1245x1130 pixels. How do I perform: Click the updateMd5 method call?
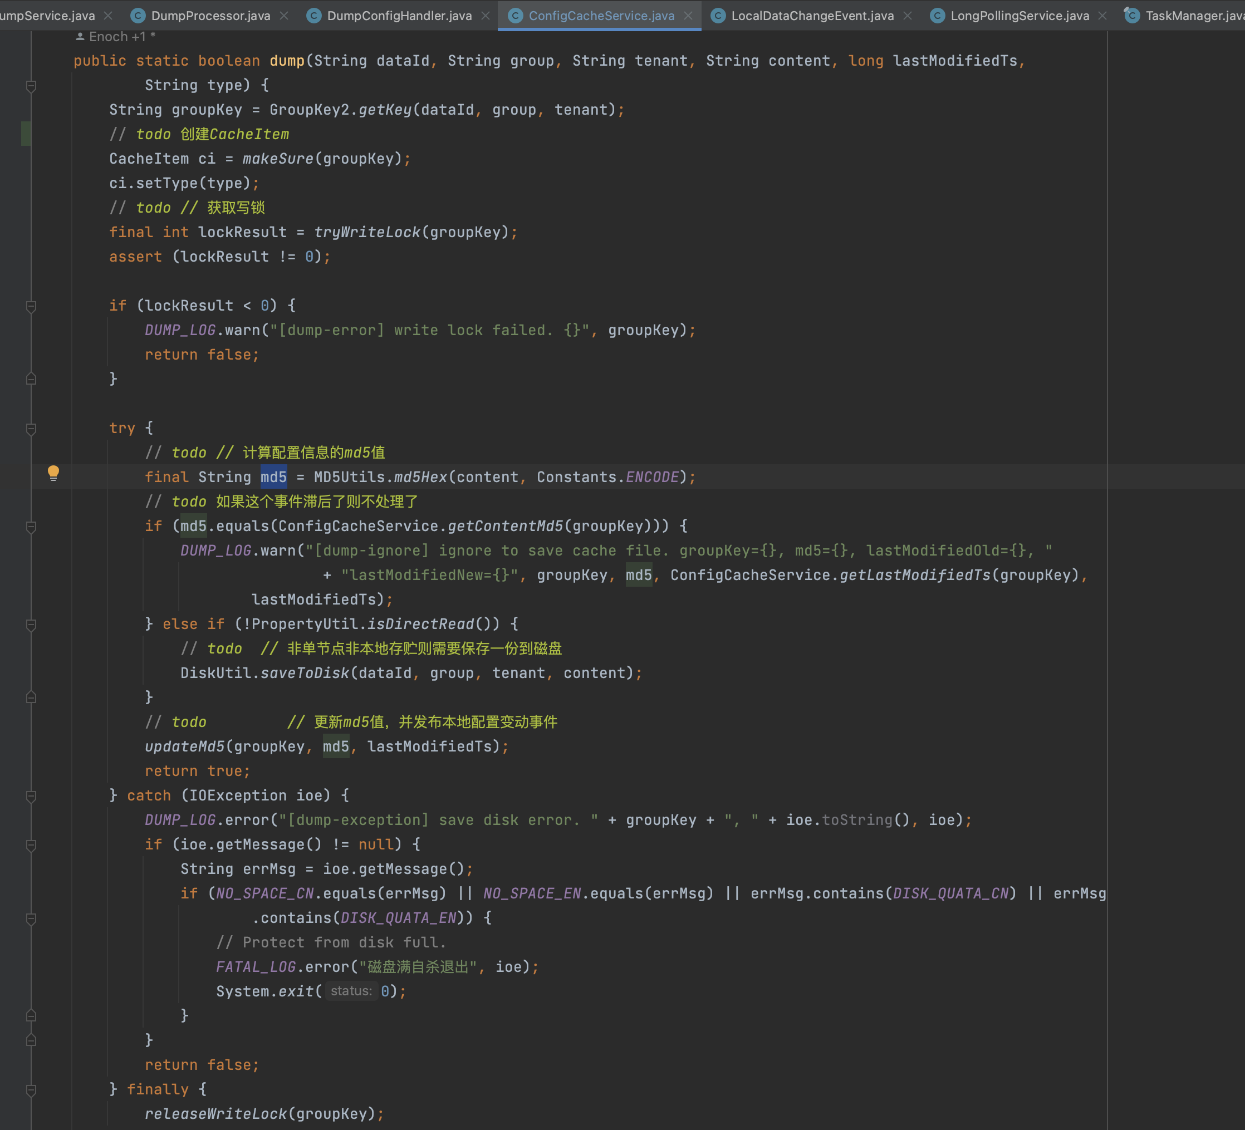click(x=185, y=746)
